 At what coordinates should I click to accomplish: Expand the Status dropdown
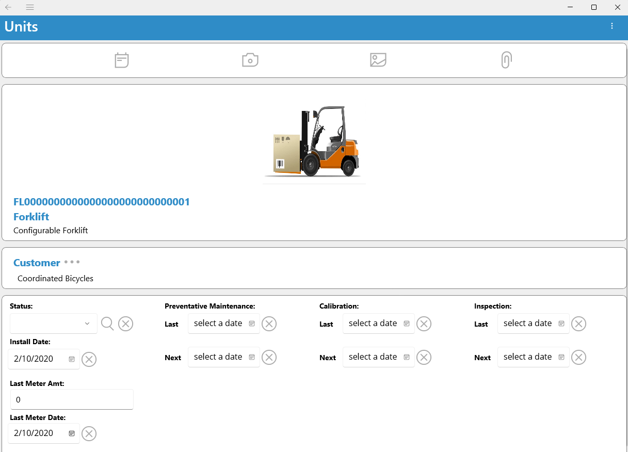click(x=54, y=324)
